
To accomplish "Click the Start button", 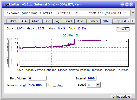I will point(123,29).
